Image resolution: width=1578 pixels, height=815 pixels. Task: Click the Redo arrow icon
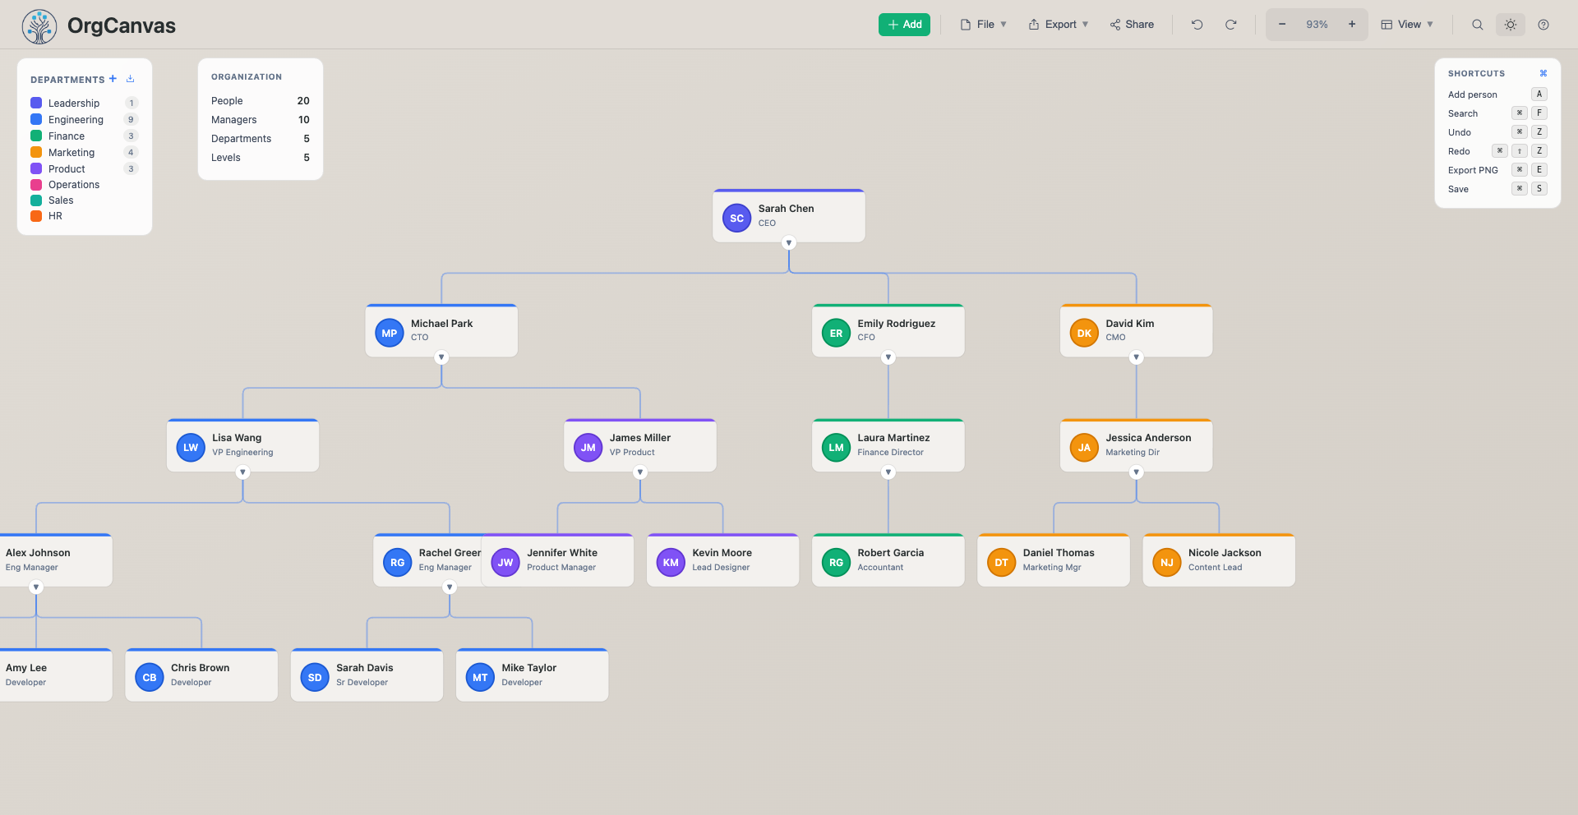[x=1230, y=25]
